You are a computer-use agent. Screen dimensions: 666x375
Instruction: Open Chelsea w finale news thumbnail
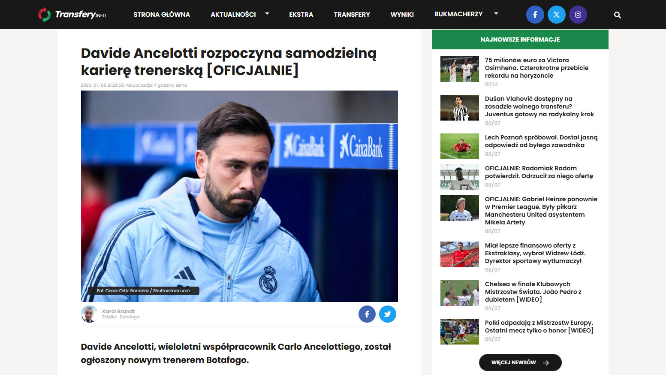pyautogui.click(x=459, y=293)
